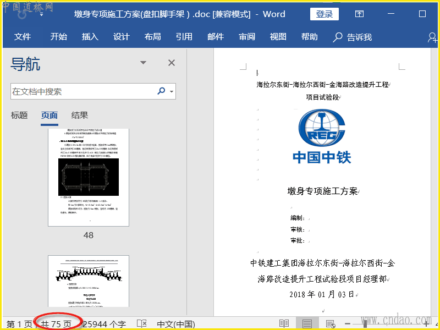The width and height of the screenshot is (440, 330).
Task: Open the 布局 ribbon tab
Action: (153, 37)
